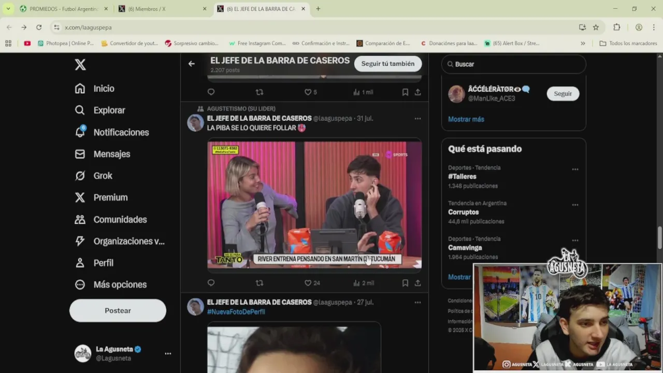The height and width of the screenshot is (373, 663).
Task: Click Mostrar más under suggested accounts
Action: [x=466, y=119]
